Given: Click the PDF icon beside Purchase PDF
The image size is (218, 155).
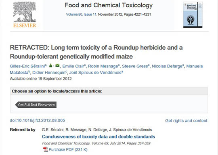Looking at the screenshot, I should (x=45, y=150).
